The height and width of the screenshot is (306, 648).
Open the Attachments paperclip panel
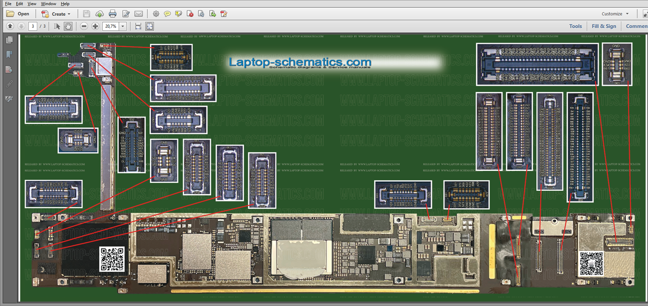pos(9,84)
